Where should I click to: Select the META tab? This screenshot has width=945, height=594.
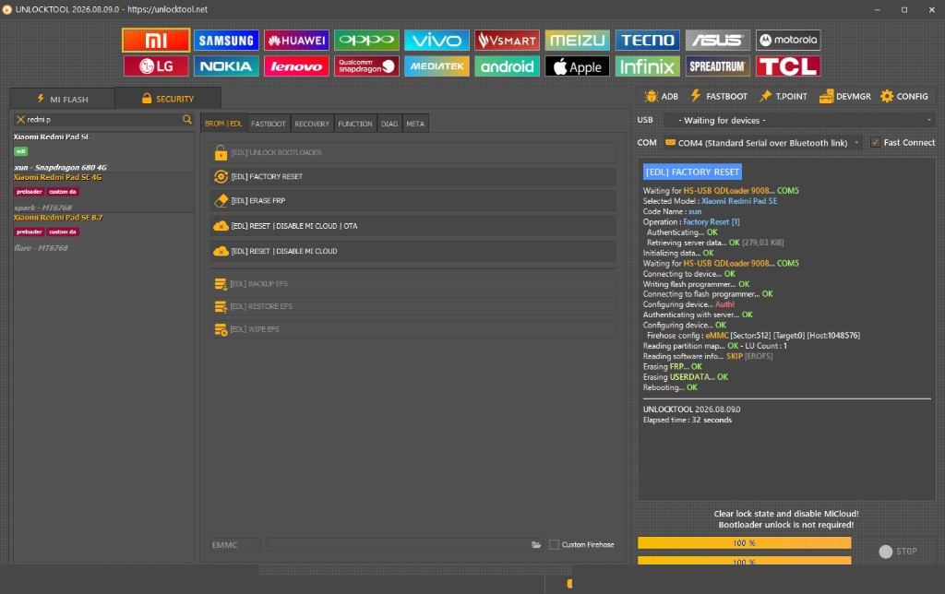[415, 124]
